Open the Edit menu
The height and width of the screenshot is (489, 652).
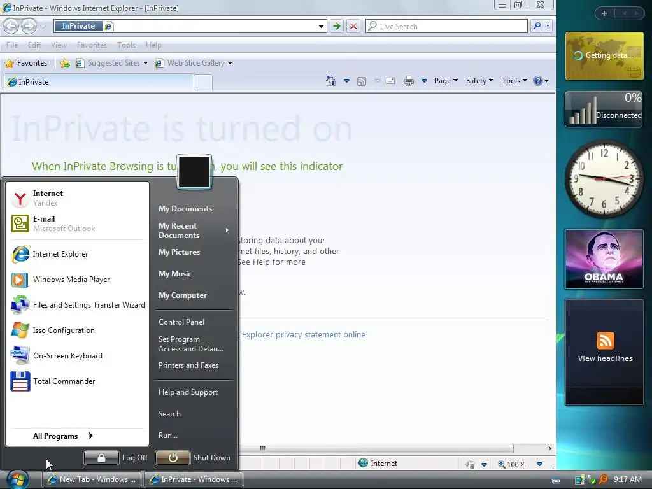pyautogui.click(x=34, y=45)
